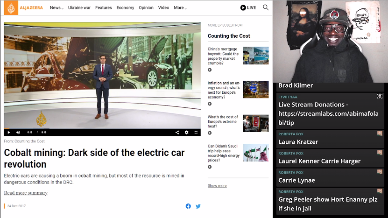This screenshot has height=218, width=388.
Task: Mute the video player volume
Action: pyautogui.click(x=18, y=132)
